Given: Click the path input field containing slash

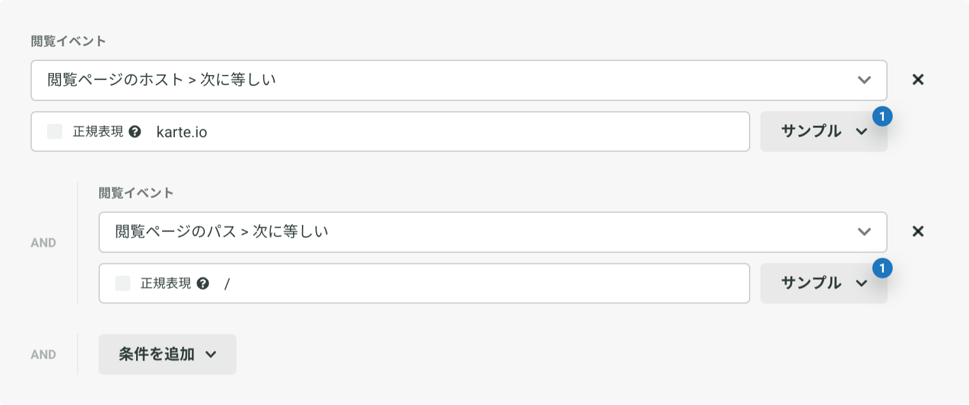Looking at the screenshot, I should click(483, 284).
